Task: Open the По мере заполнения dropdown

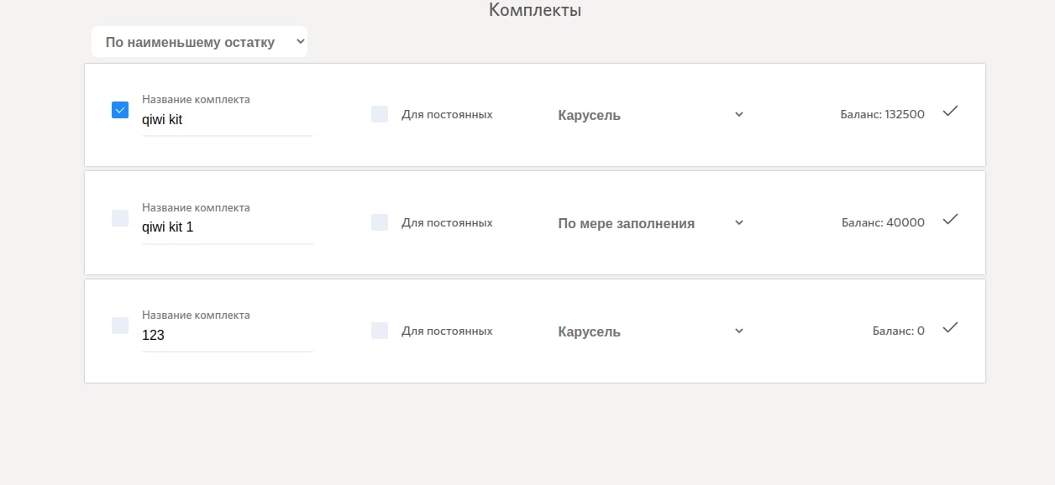Action: coord(651,223)
